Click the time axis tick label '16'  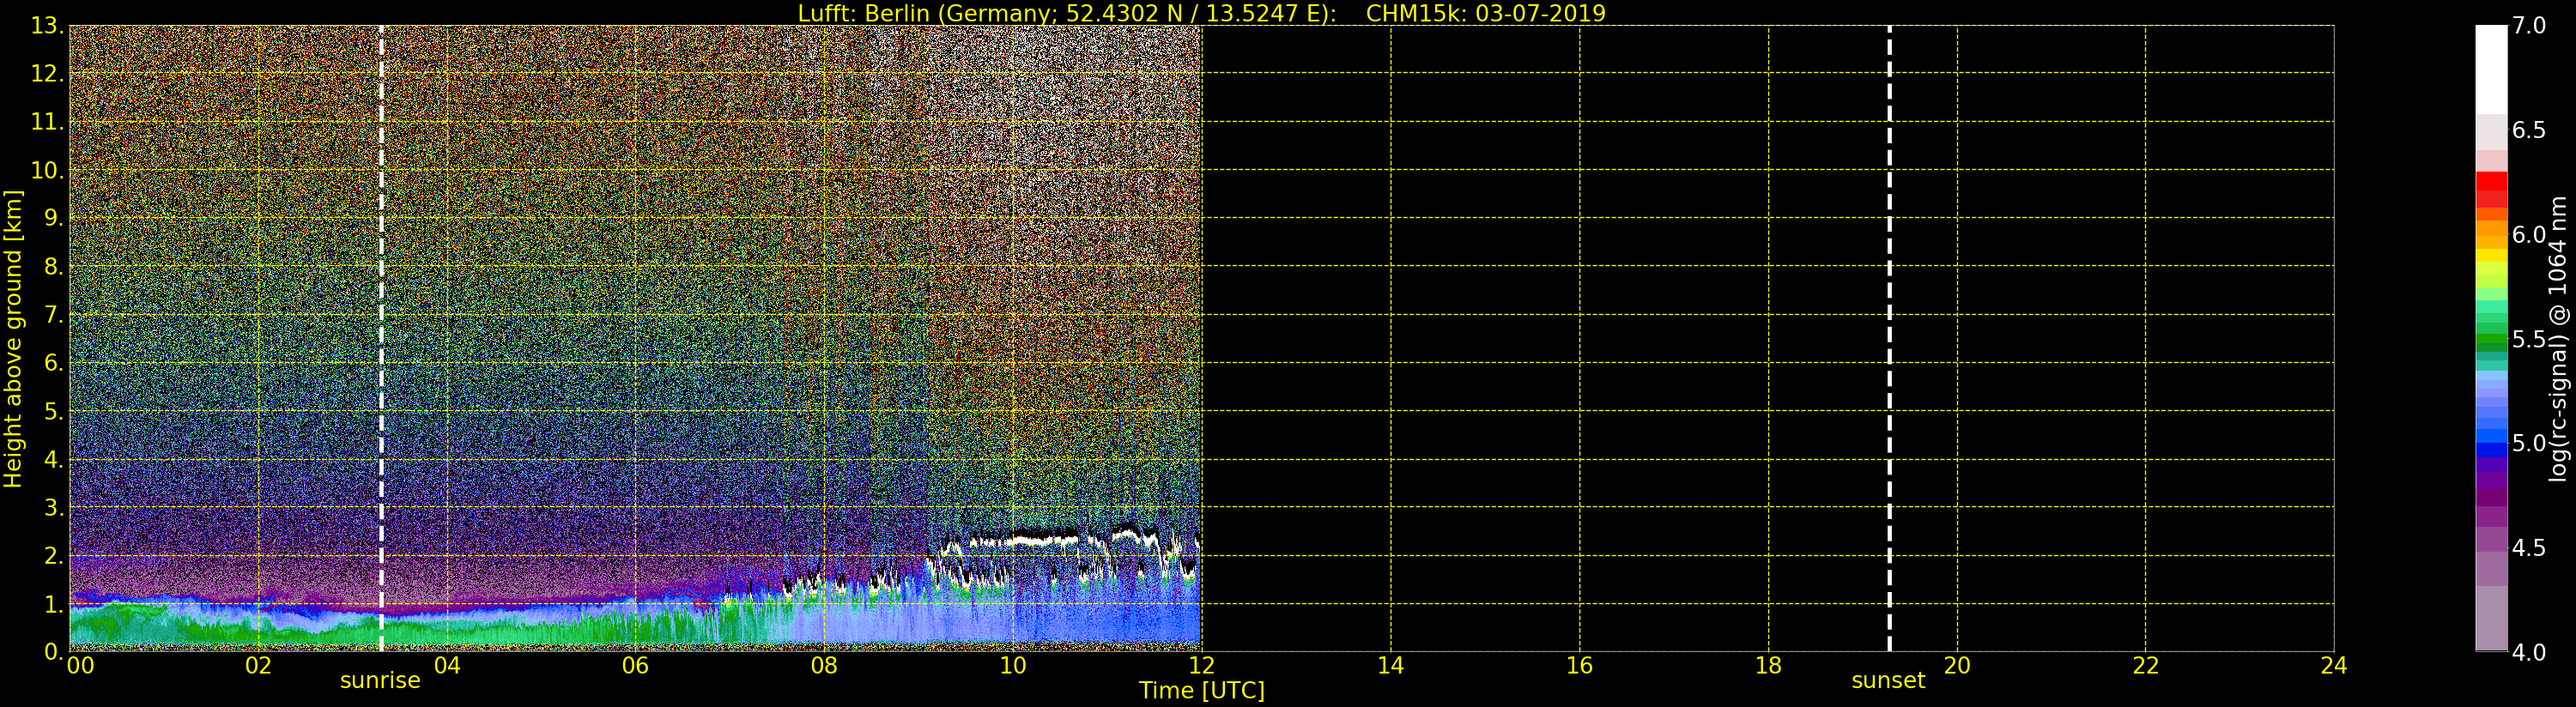click(x=1579, y=666)
